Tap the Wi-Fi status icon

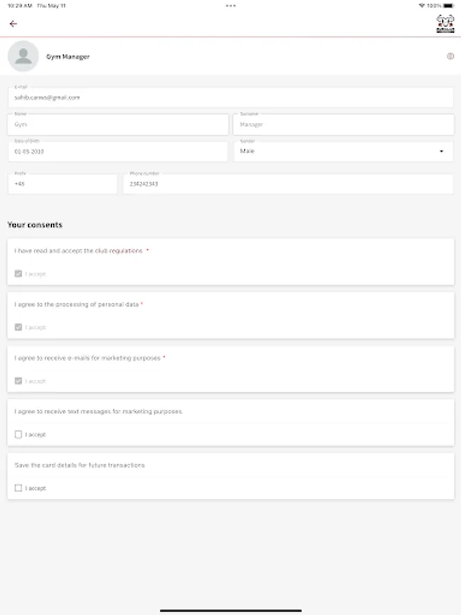[421, 5]
